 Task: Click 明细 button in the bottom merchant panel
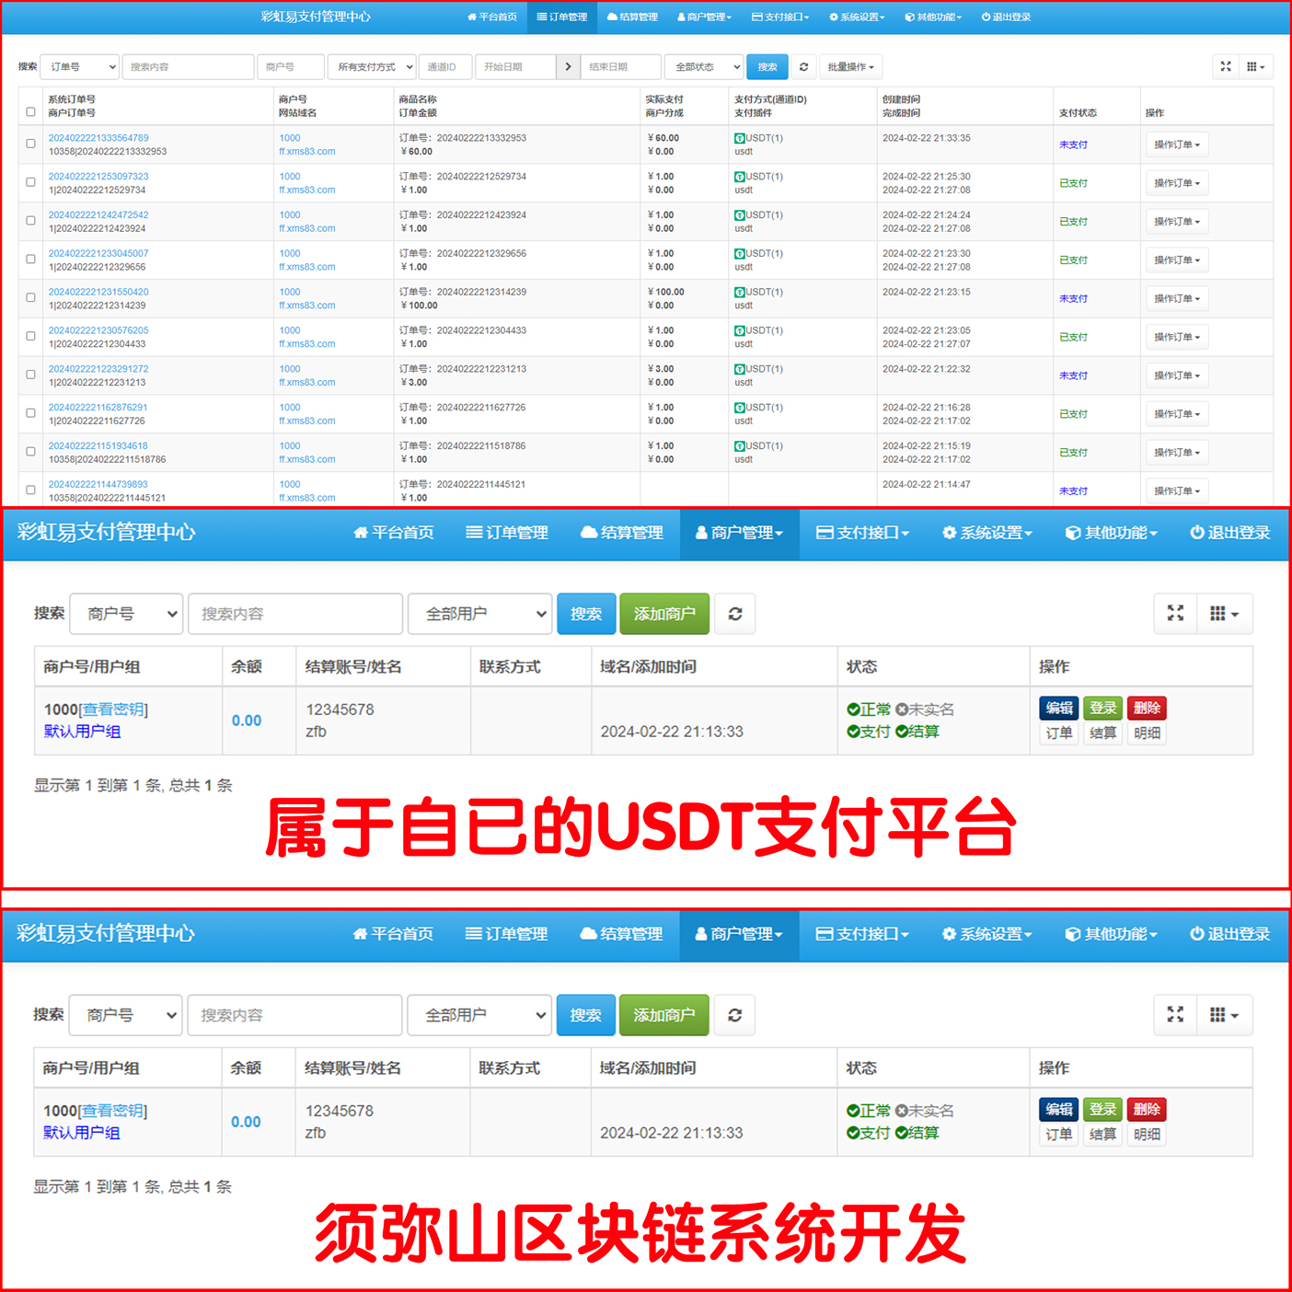pyautogui.click(x=1147, y=1135)
